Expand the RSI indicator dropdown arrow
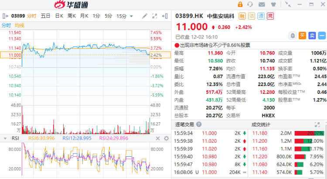This screenshot has height=179, width=327. [x=5, y=138]
